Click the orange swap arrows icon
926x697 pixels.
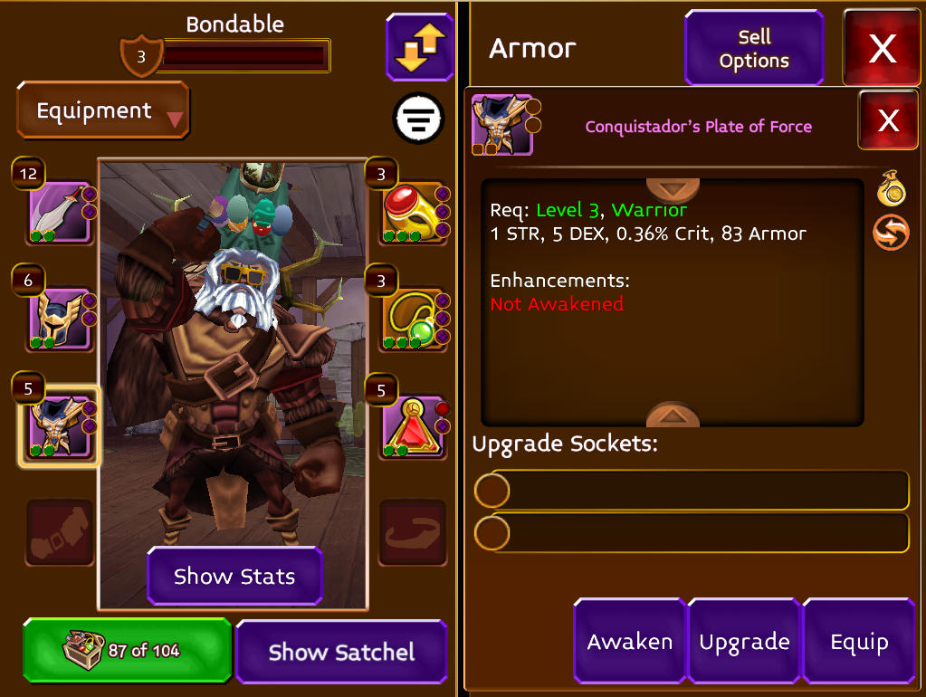(x=892, y=233)
